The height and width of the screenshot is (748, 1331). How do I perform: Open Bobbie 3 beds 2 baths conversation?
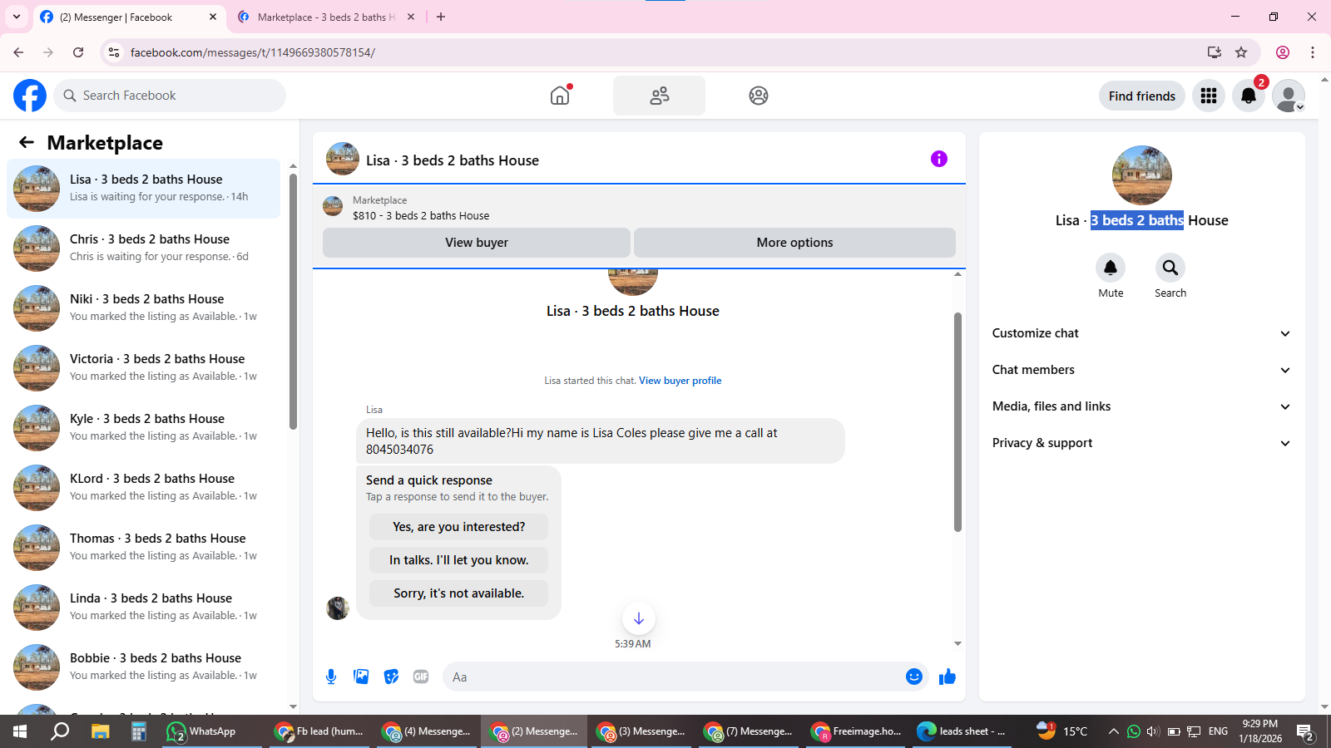click(143, 667)
